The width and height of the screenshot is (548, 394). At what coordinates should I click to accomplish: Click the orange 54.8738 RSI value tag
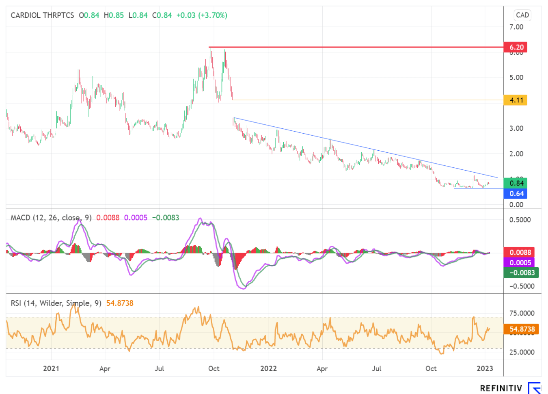pyautogui.click(x=521, y=329)
